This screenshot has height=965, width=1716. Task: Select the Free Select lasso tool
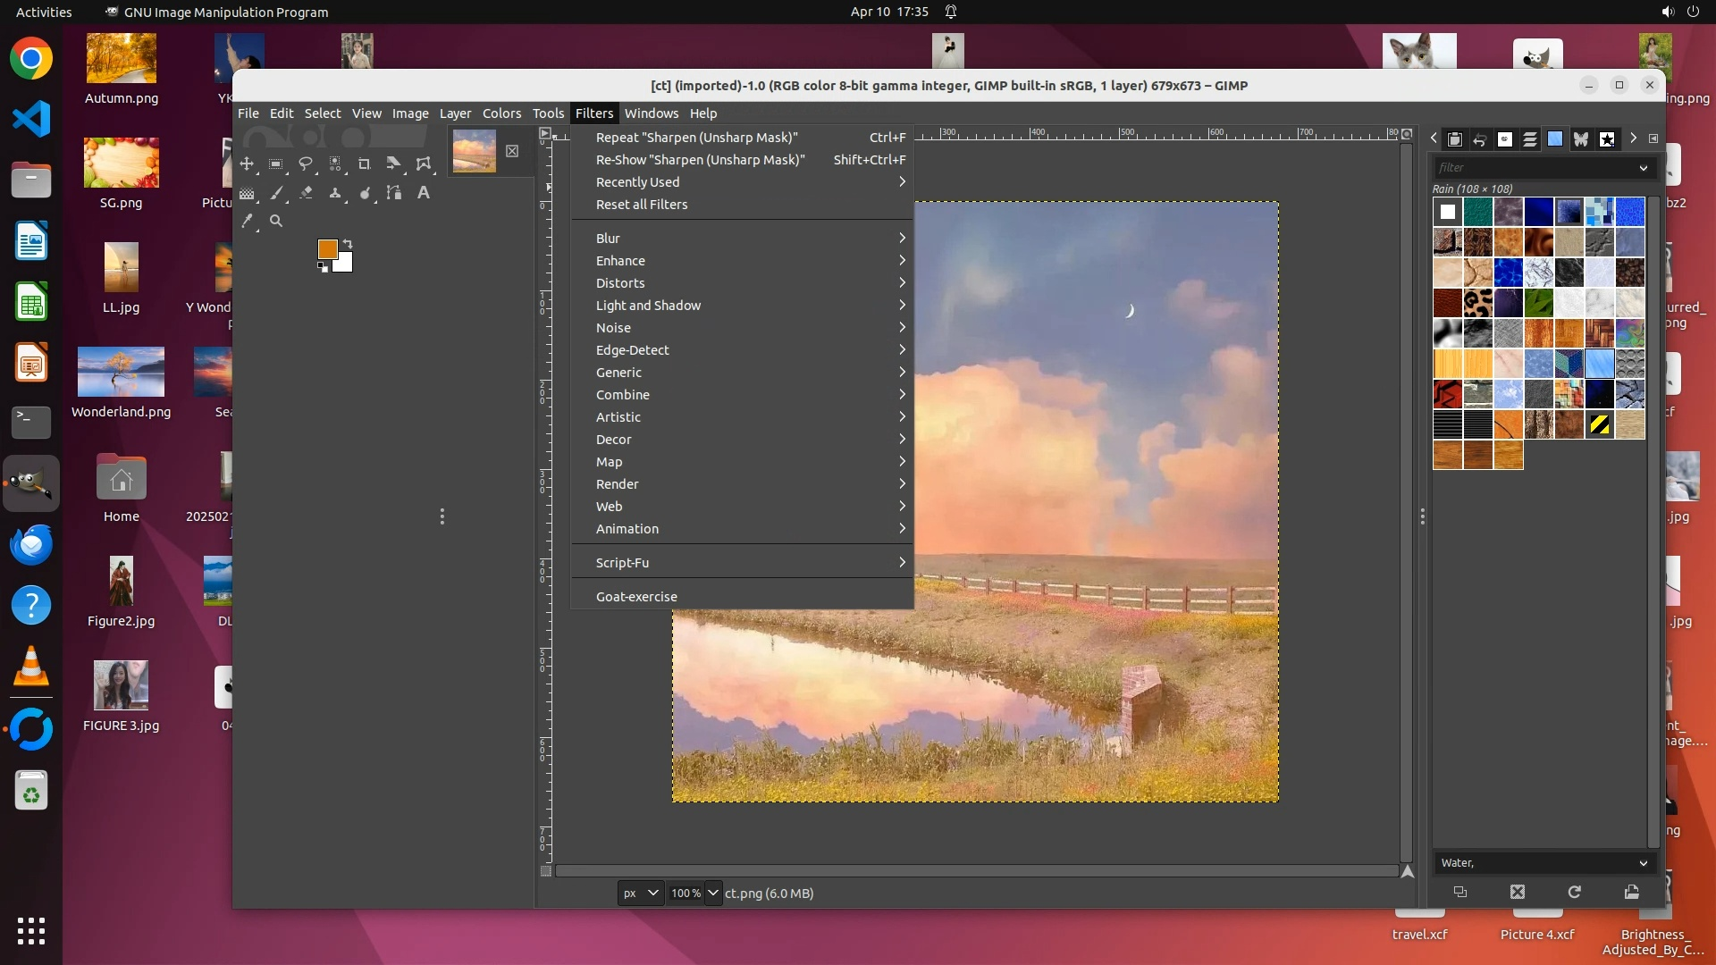306,164
